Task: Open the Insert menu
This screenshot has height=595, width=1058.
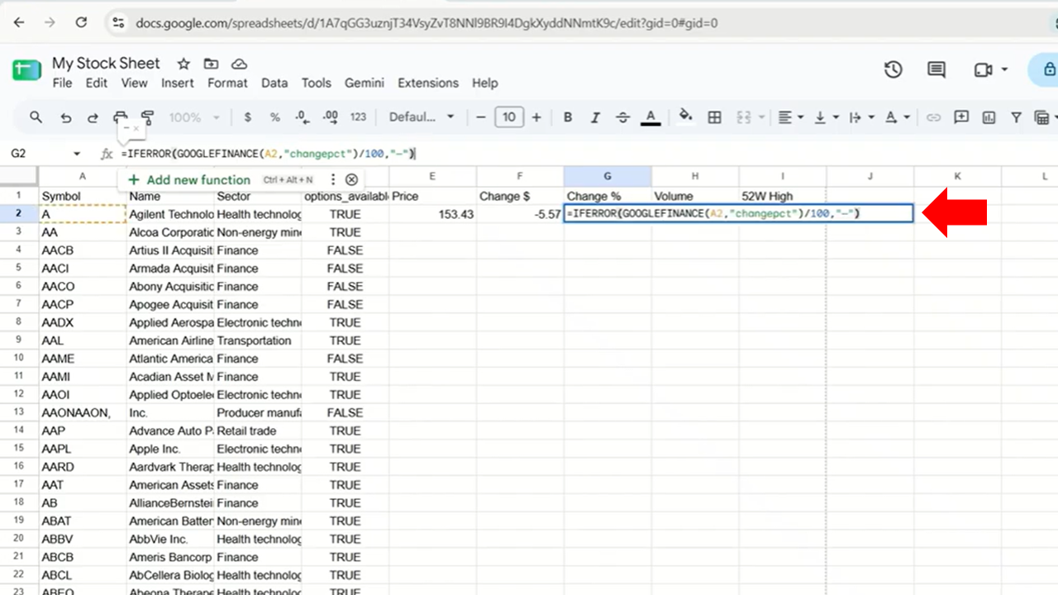Action: (178, 83)
